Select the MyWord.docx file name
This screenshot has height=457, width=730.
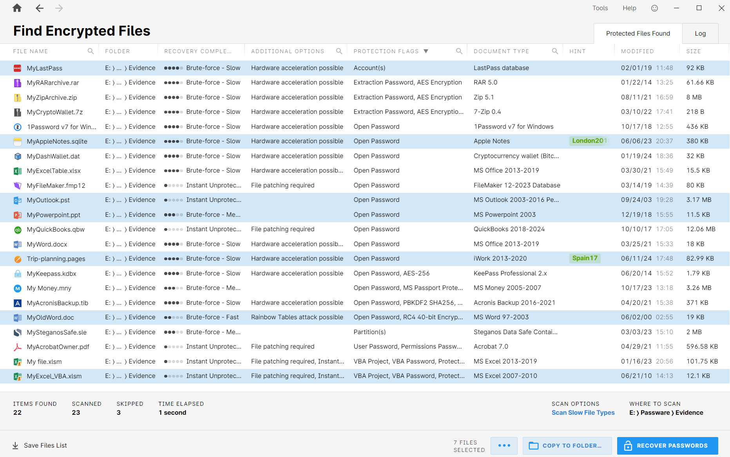point(47,244)
